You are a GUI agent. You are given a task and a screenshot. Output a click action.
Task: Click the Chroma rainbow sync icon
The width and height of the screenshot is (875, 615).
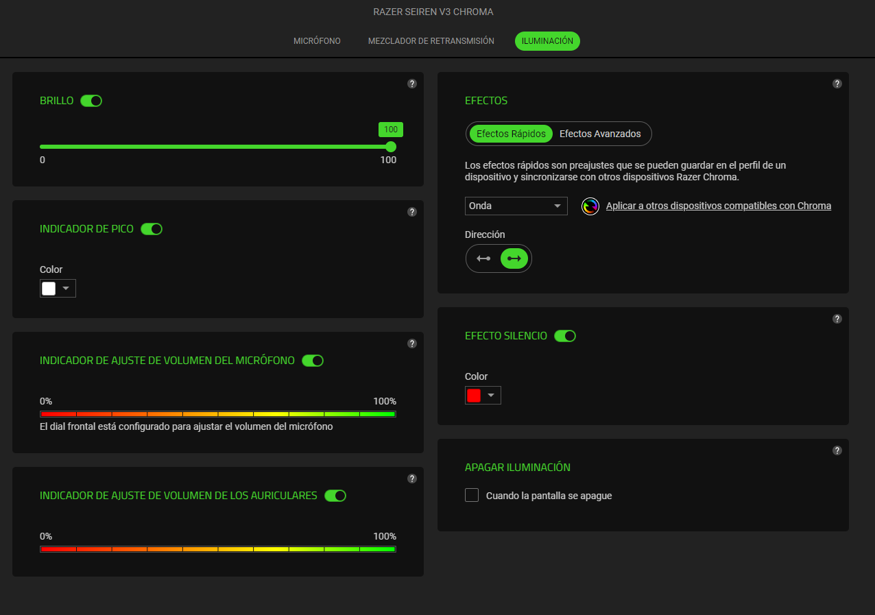coord(590,206)
